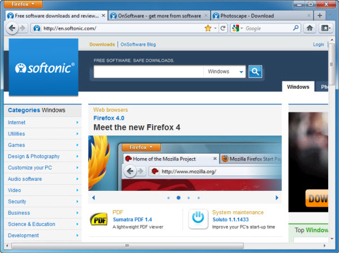Click the Sumatra PDF app icon
This screenshot has height=253, width=339.
tap(98, 219)
